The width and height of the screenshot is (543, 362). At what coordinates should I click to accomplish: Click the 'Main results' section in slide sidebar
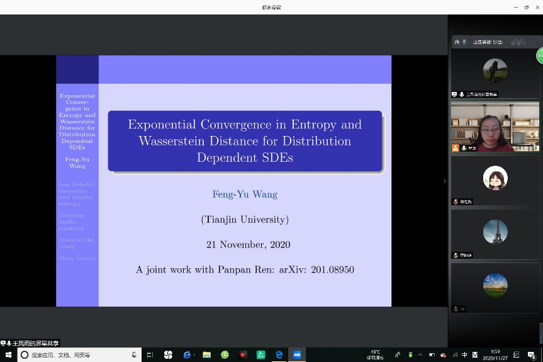point(77,258)
